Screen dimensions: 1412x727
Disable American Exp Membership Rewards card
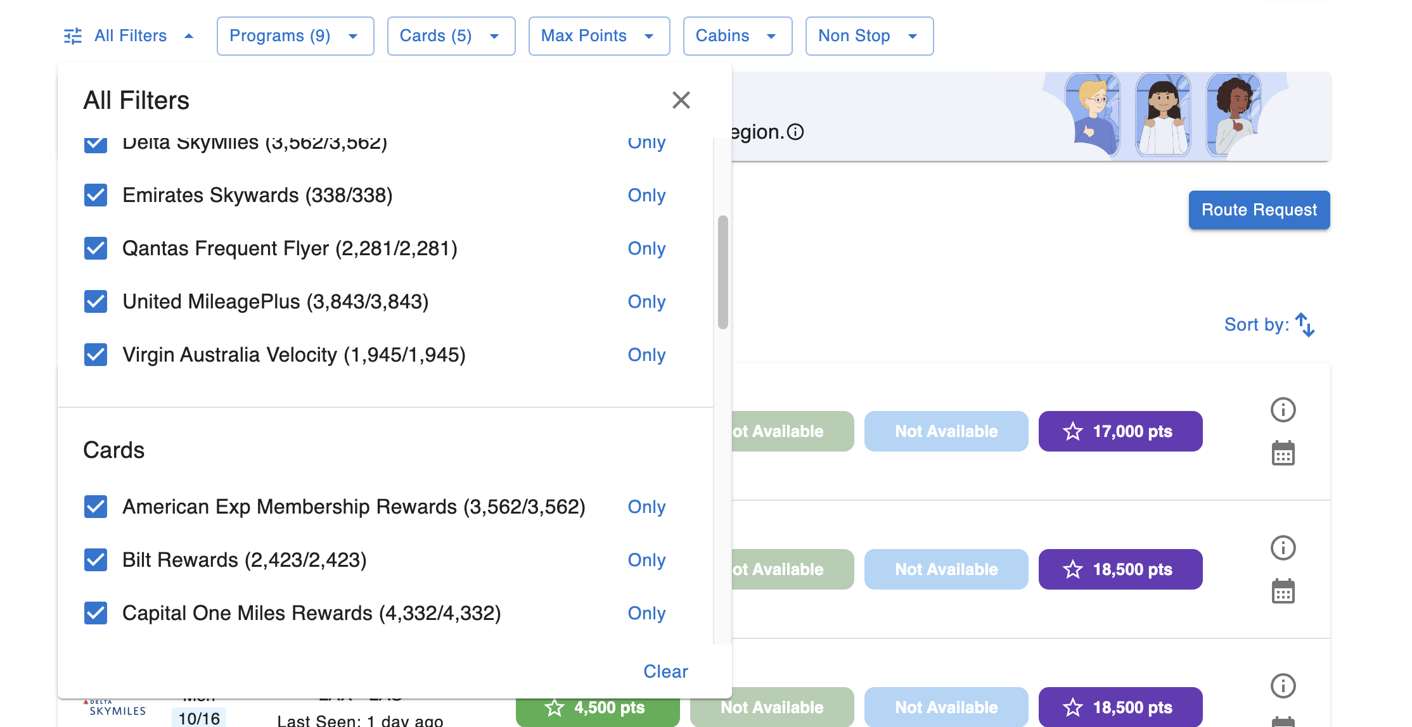coord(96,507)
